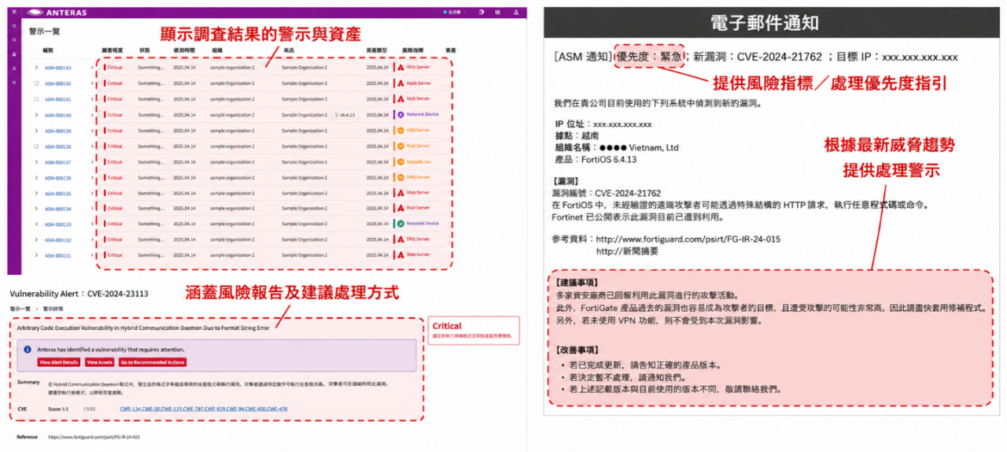Click the Critical badge in ASM-000138 row
This screenshot has height=452, width=1007.
(114, 146)
